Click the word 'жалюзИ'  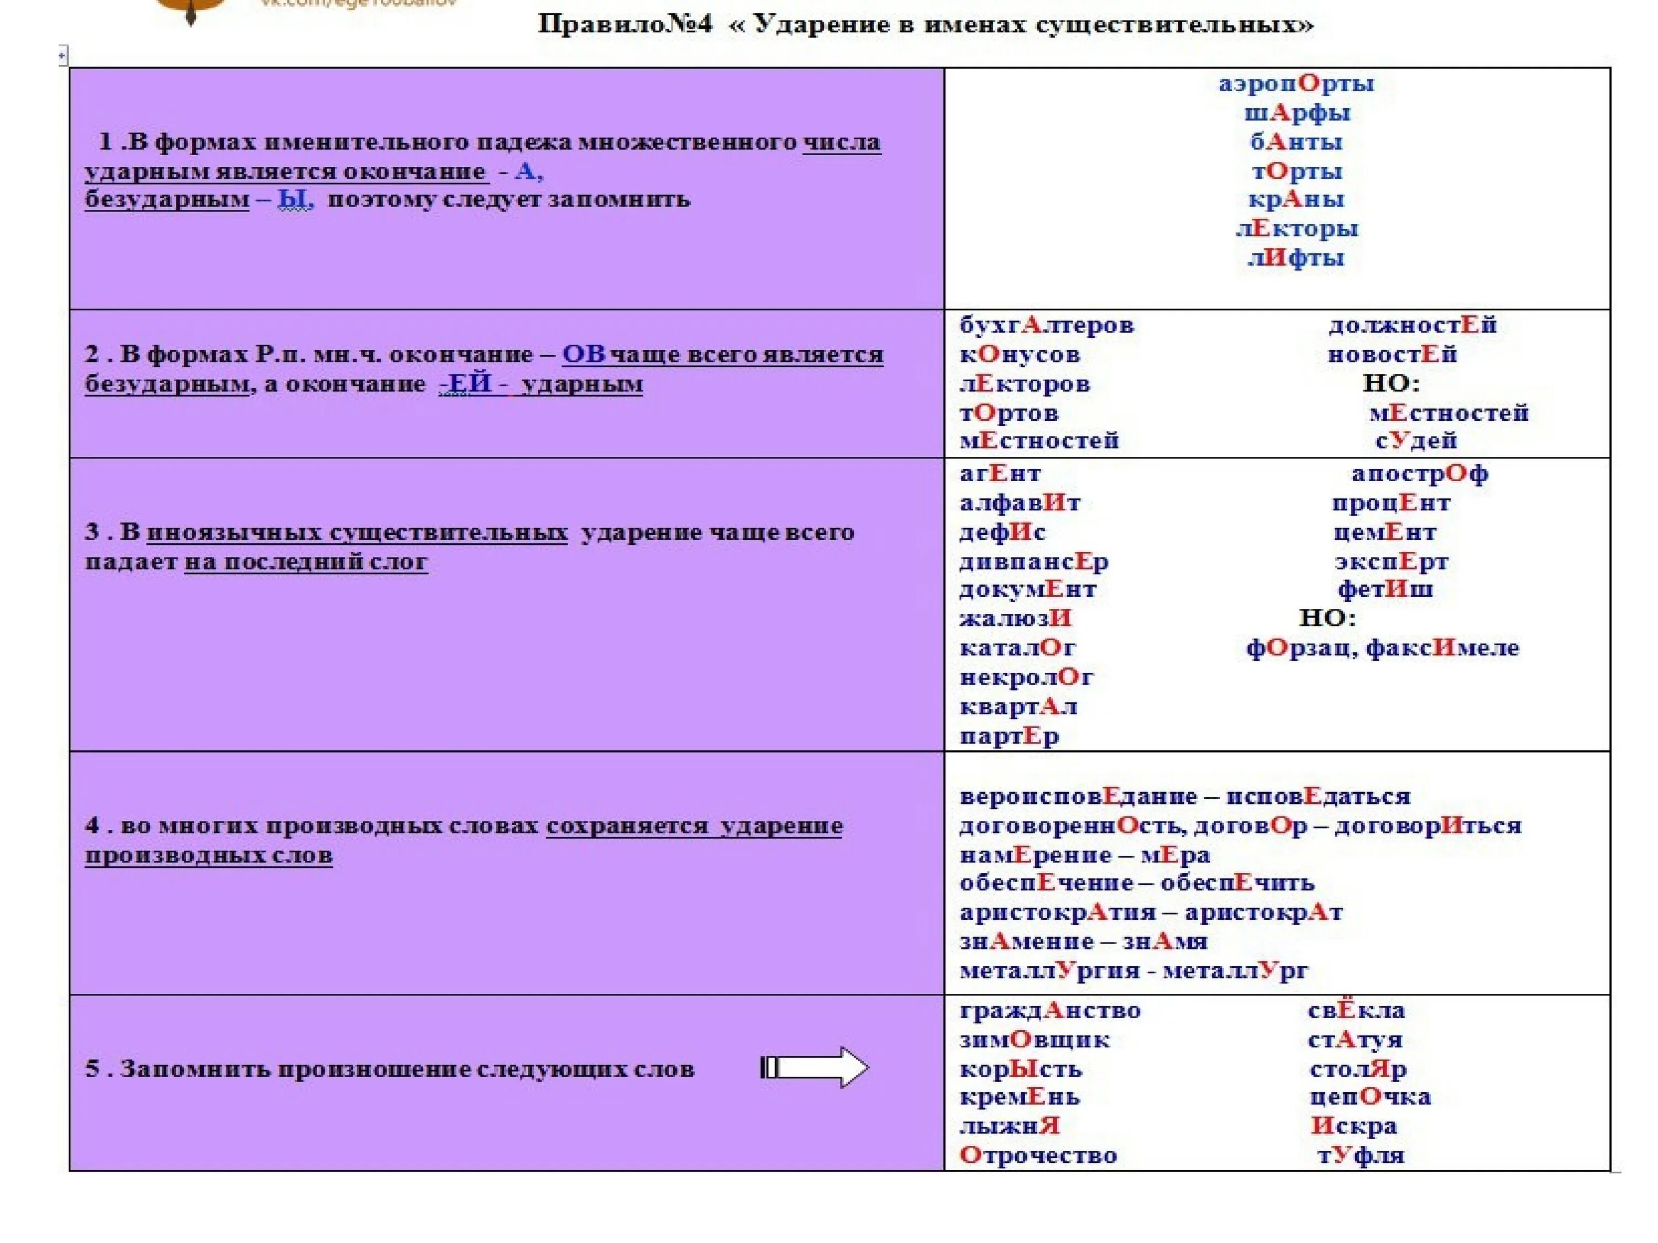(1016, 618)
